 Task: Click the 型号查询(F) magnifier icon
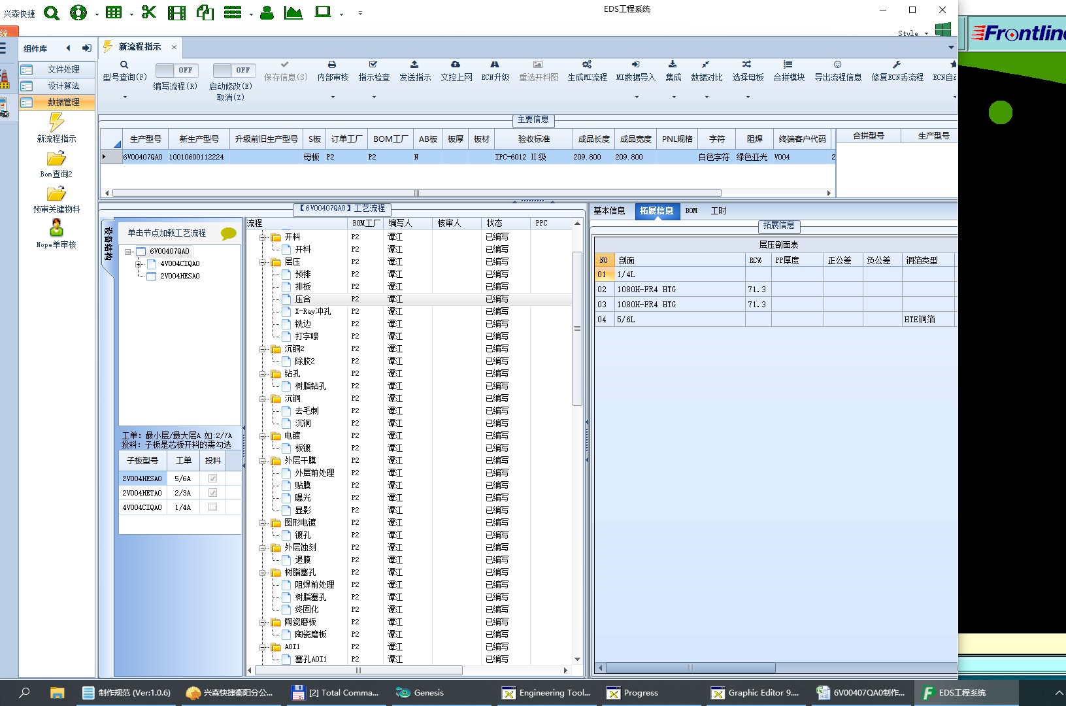[x=124, y=65]
